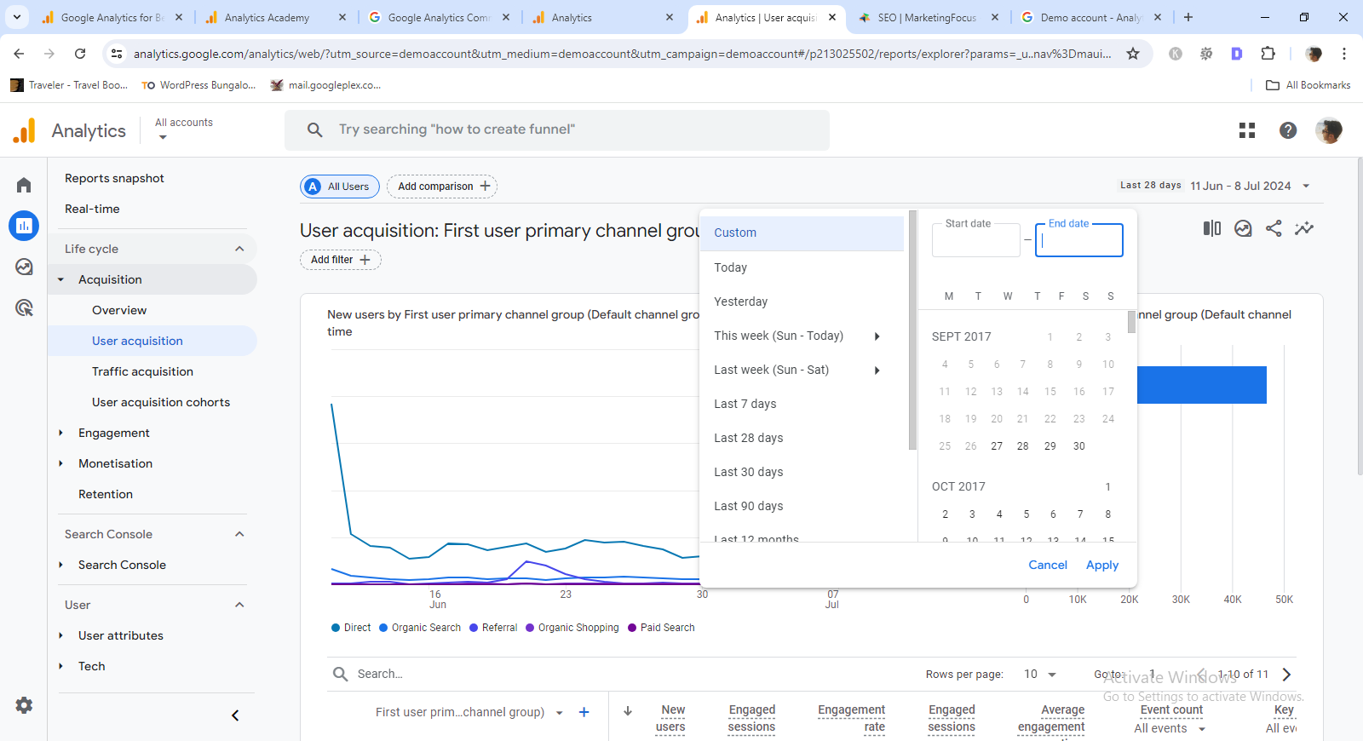Click the table search magnifier icon

(x=340, y=674)
